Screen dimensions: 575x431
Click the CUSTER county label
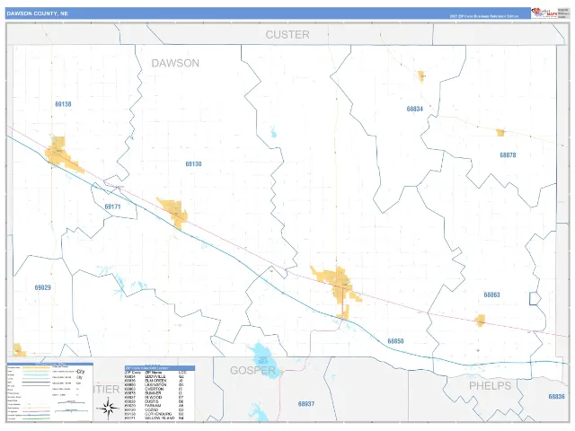coord(287,34)
